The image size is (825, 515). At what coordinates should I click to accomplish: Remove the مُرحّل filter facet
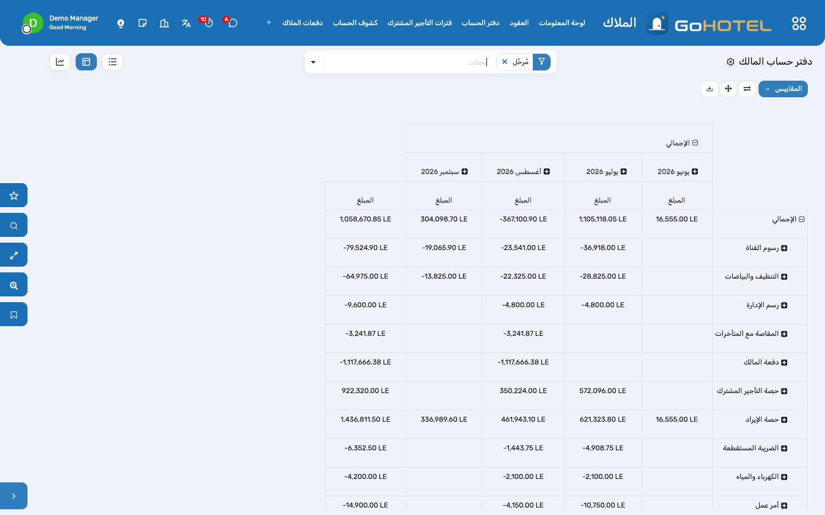coord(505,62)
